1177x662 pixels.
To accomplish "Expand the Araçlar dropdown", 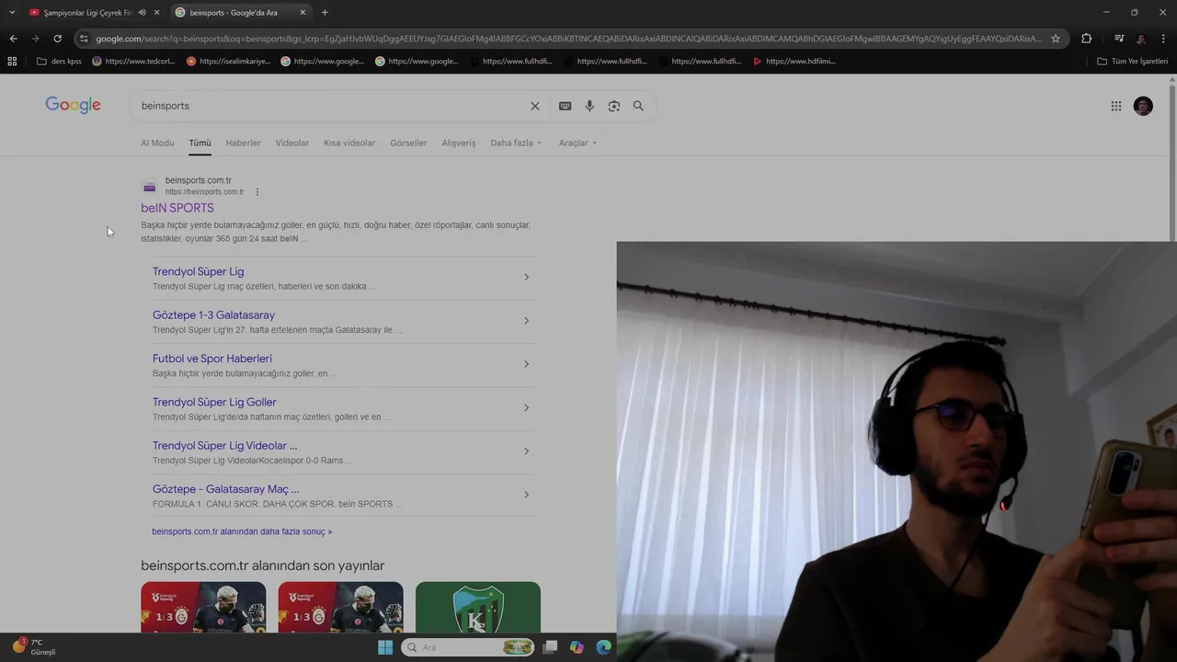I will coord(577,143).
